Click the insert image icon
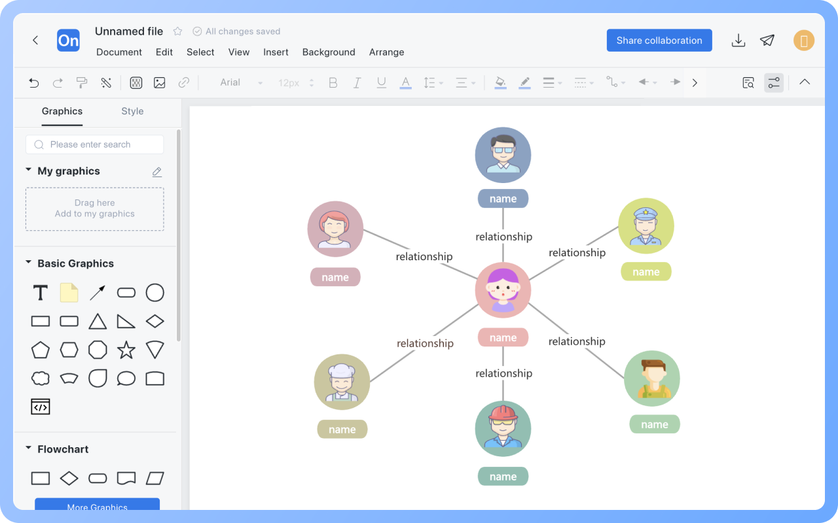This screenshot has width=838, height=523. pos(159,82)
